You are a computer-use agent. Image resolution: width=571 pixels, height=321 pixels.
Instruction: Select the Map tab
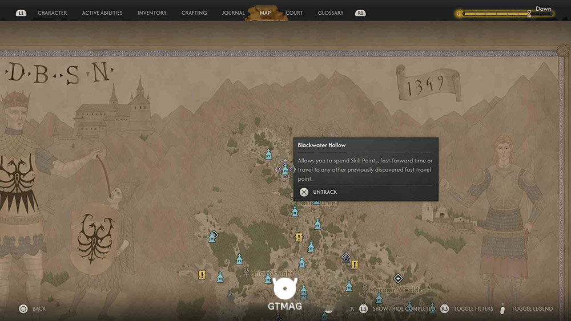tap(265, 13)
